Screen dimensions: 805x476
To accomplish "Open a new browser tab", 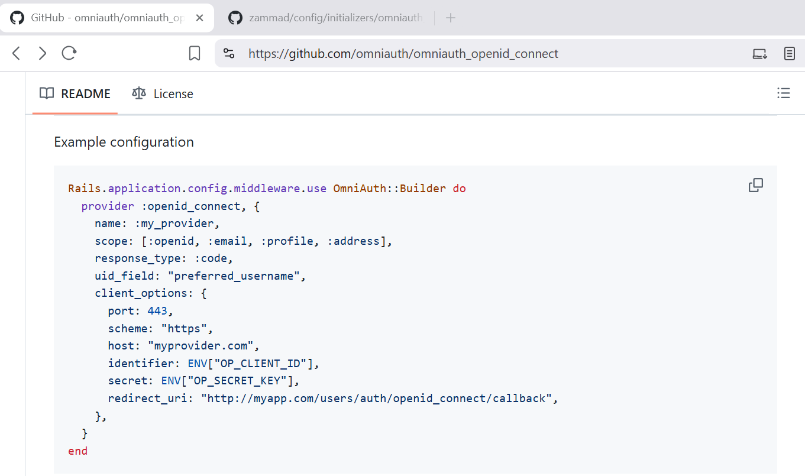I will (451, 18).
